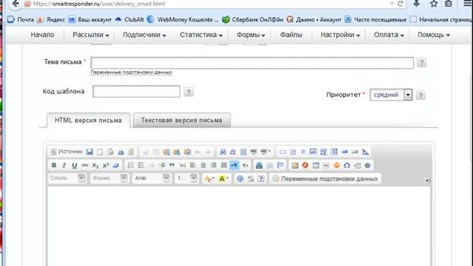Screen dimensions: 473x266
Task: Click the Paste from Word icon
Action: [x=187, y=152]
